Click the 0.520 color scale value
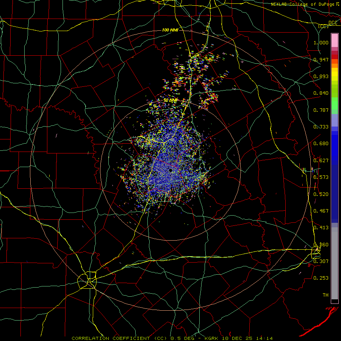 tap(321, 194)
